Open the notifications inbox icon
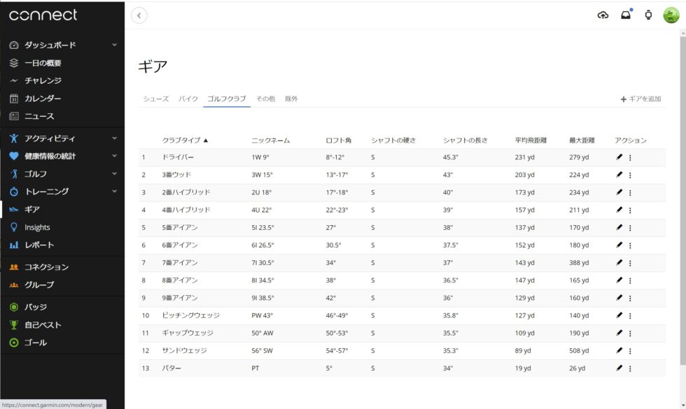686x409 pixels. [x=626, y=15]
